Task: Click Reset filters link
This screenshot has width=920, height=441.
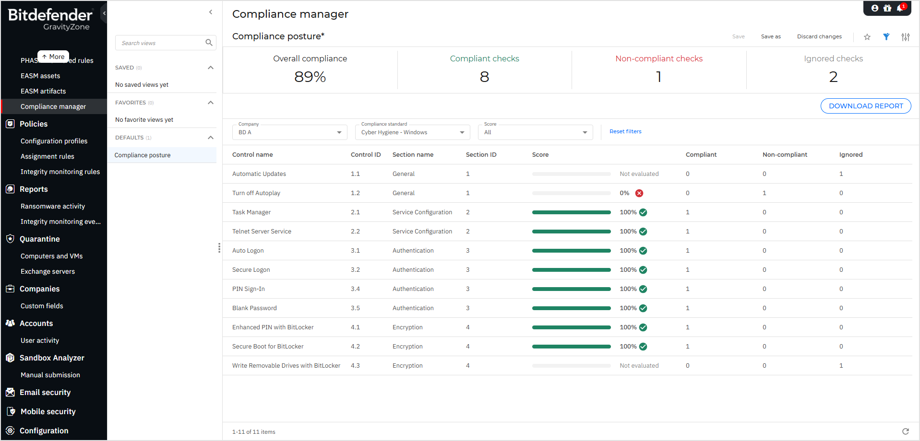Action: pos(625,131)
